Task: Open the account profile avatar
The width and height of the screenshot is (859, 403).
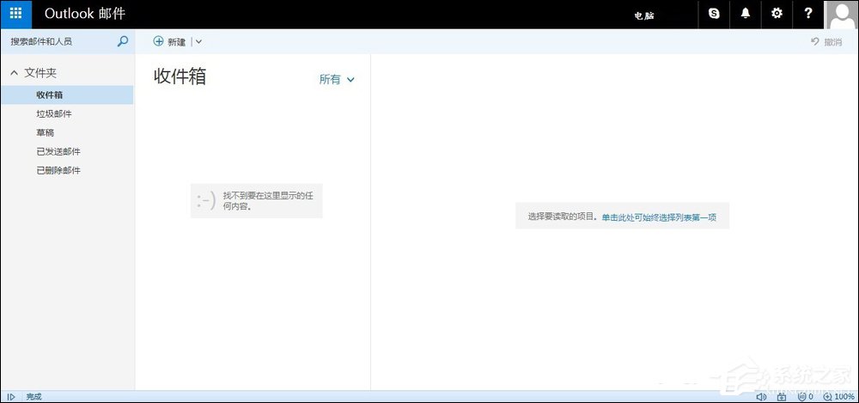Action: (x=842, y=15)
